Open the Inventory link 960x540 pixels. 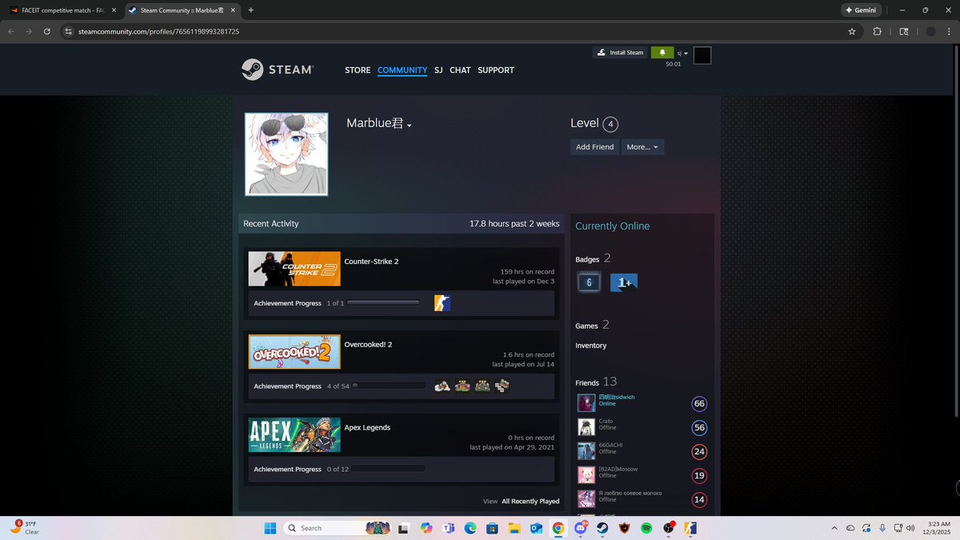[591, 346]
